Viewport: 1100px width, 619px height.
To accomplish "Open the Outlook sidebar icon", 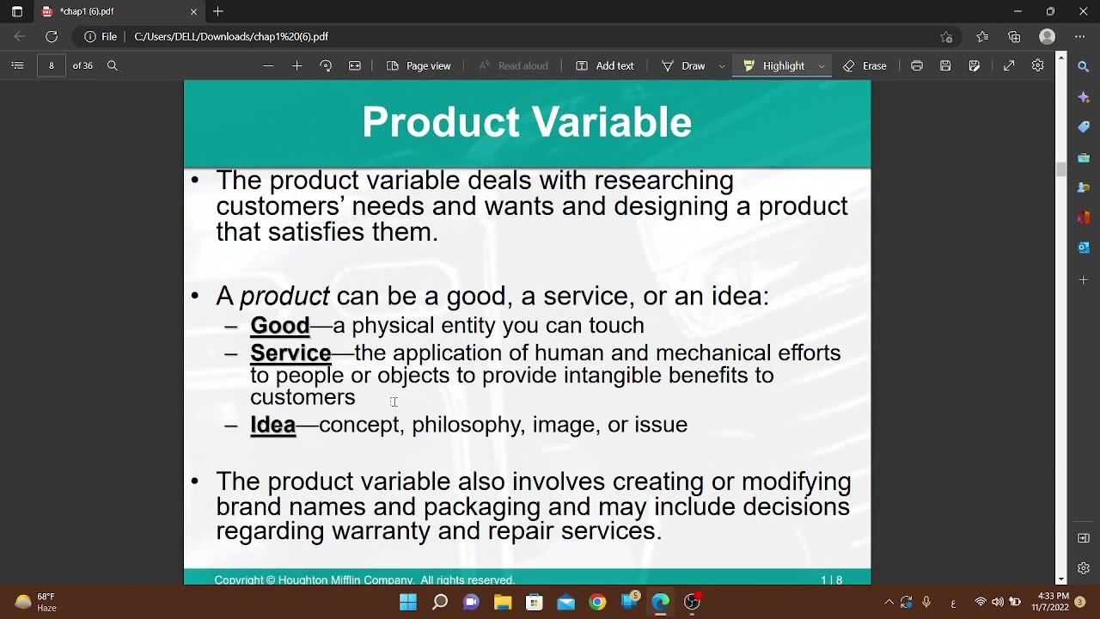I will pos(1084,248).
